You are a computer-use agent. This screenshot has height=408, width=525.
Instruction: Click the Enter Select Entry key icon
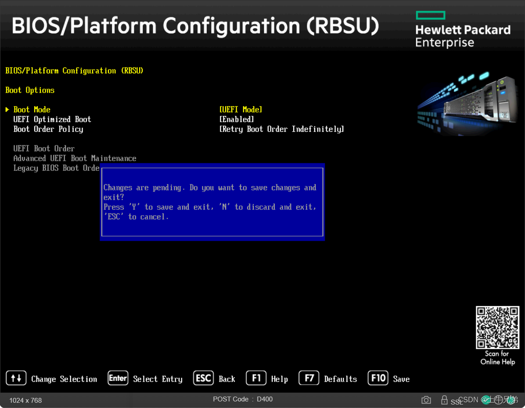pos(118,378)
